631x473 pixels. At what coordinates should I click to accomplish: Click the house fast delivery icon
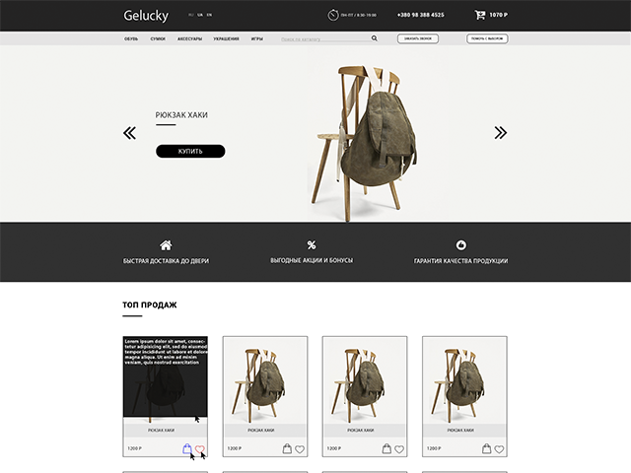click(x=166, y=245)
